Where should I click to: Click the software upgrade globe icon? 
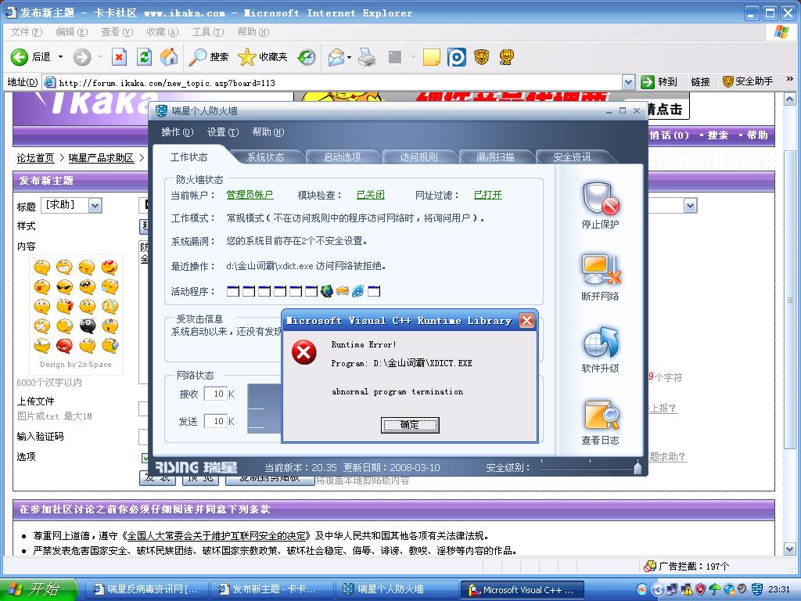point(600,343)
